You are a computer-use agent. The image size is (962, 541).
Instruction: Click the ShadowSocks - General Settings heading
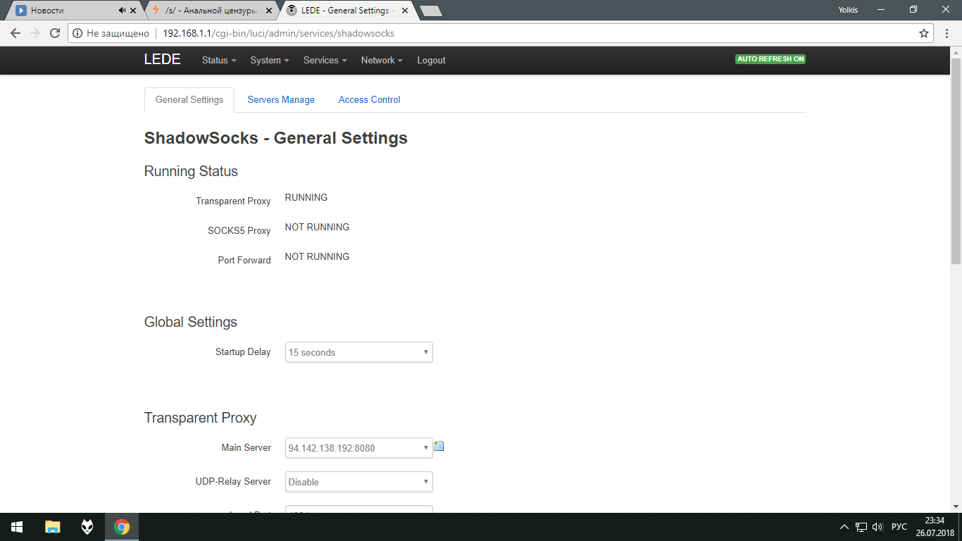coord(276,138)
